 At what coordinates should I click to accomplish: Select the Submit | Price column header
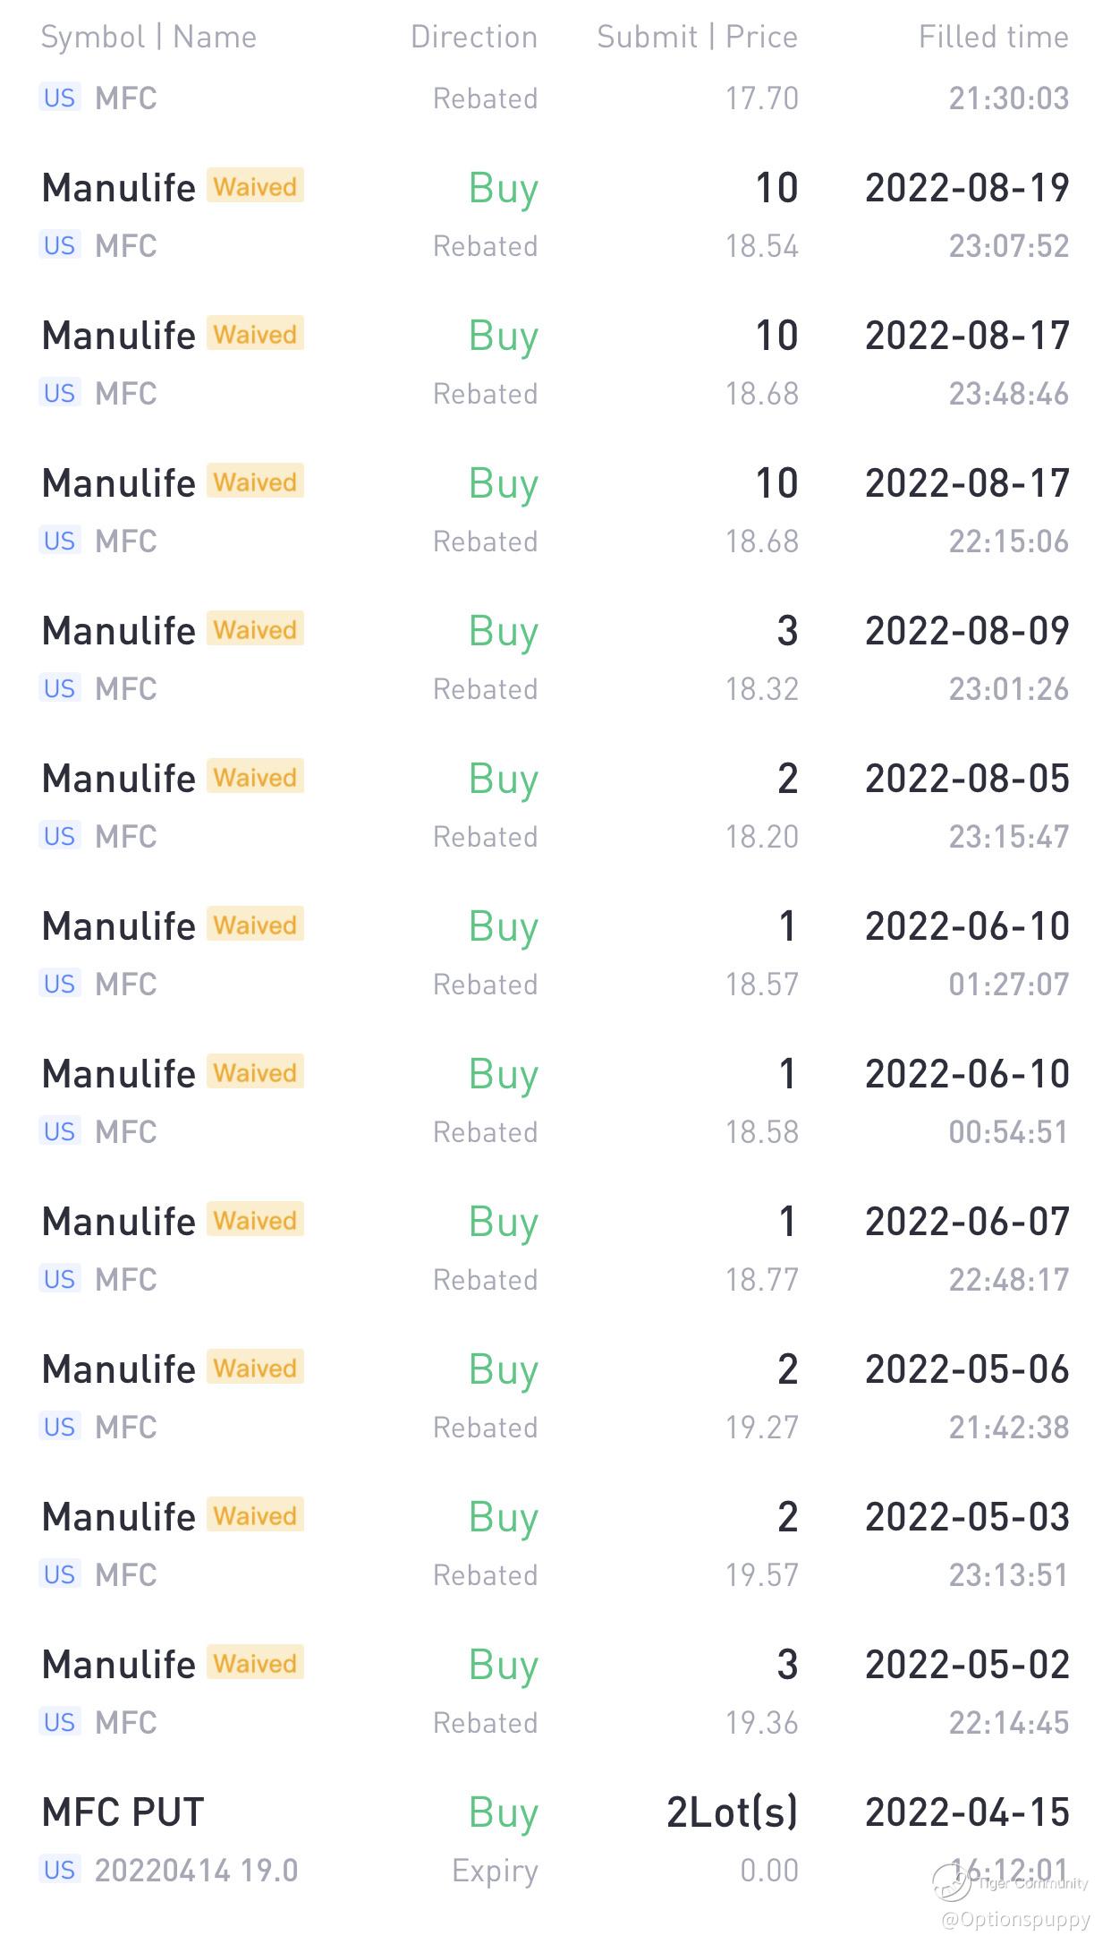[x=697, y=37]
